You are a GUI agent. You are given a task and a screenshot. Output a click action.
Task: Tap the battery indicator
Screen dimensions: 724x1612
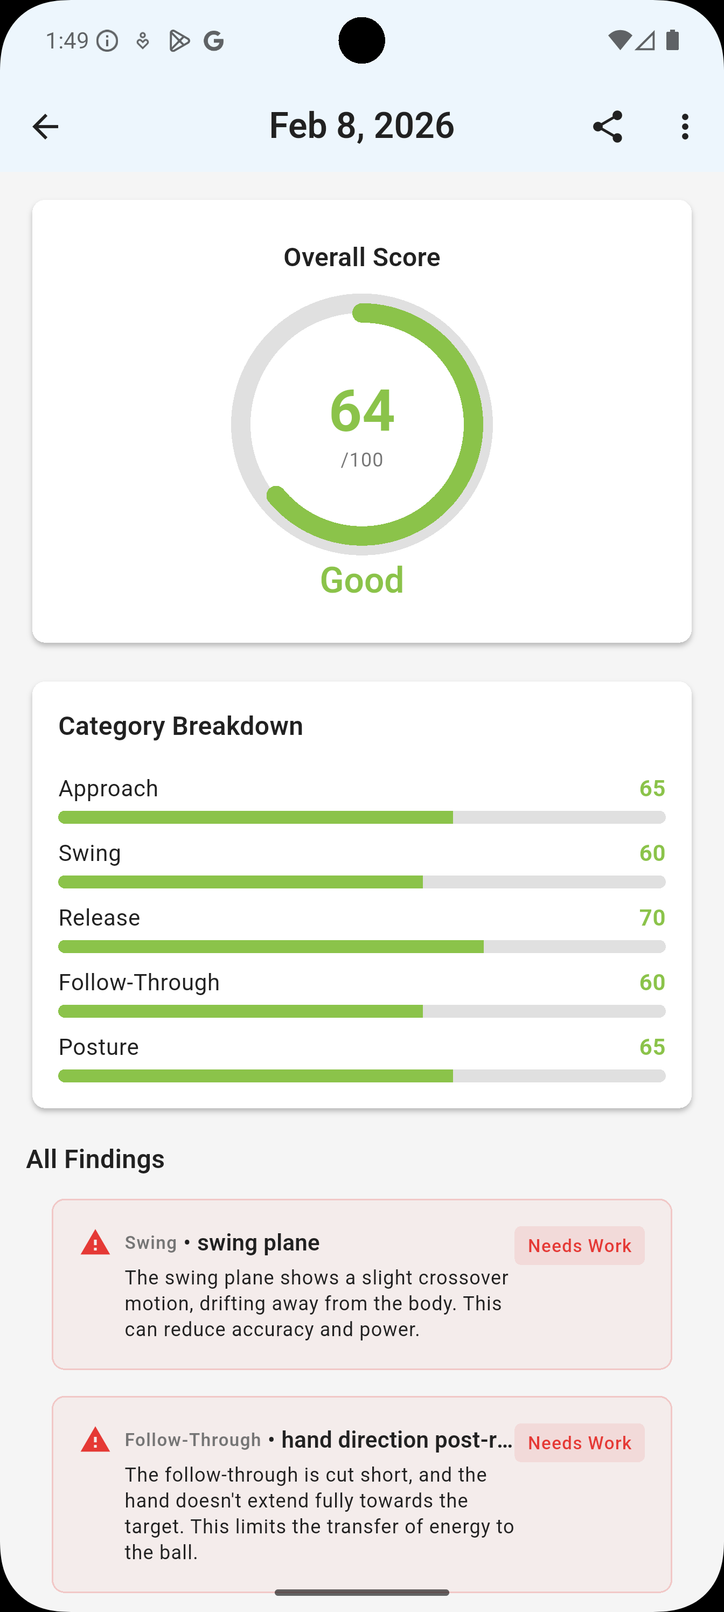pos(672,40)
